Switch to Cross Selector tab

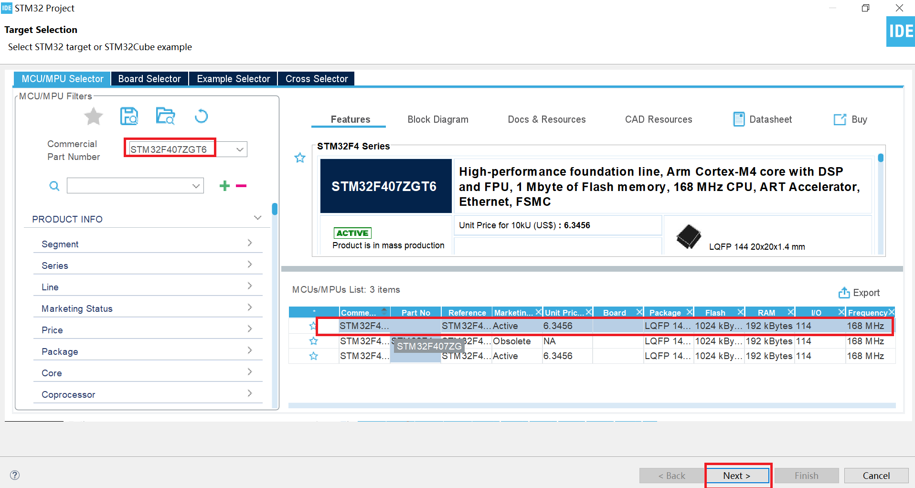[317, 79]
